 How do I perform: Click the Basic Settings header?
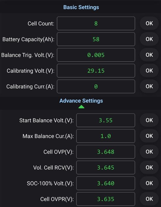[81, 7]
